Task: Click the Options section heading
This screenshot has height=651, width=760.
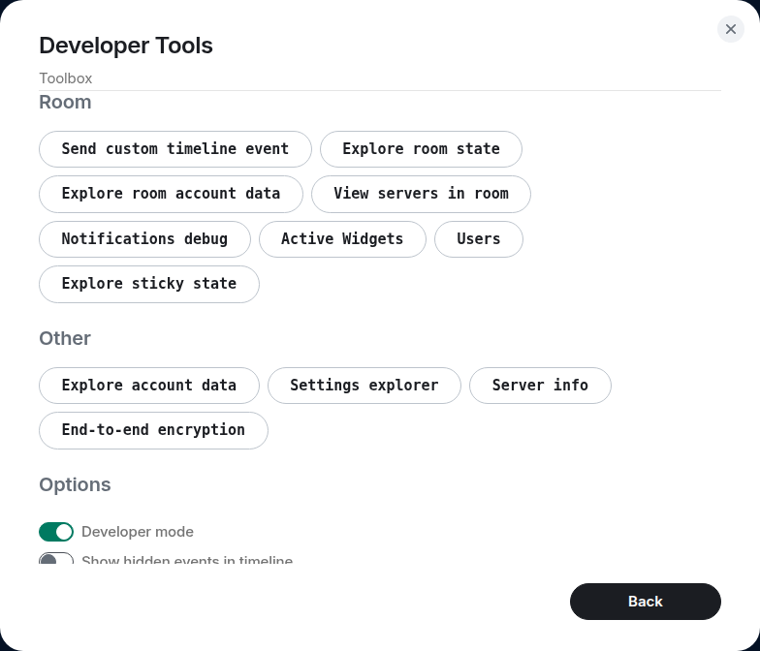Action: [x=75, y=484]
